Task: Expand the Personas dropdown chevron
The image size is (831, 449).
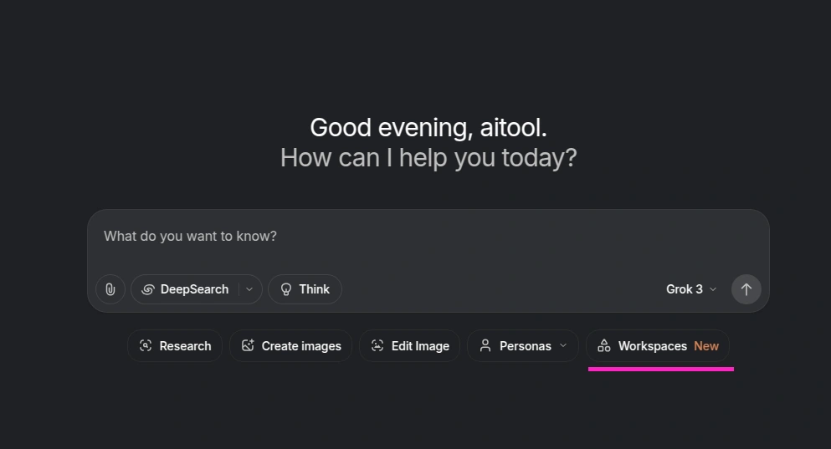Action: (x=563, y=346)
